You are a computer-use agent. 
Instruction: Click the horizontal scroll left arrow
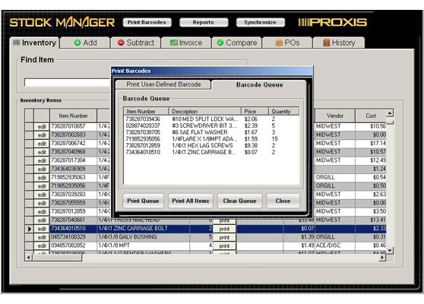pyautogui.click(x=28, y=258)
